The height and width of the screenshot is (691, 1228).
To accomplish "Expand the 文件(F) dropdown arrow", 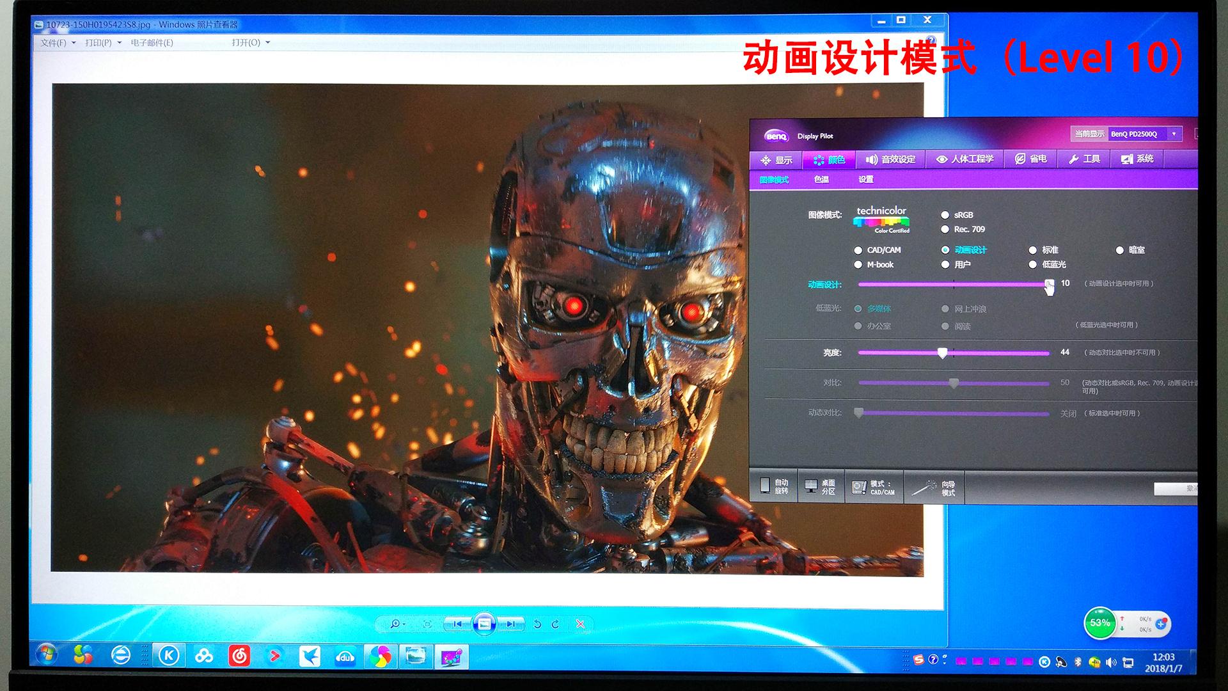I will [x=74, y=43].
